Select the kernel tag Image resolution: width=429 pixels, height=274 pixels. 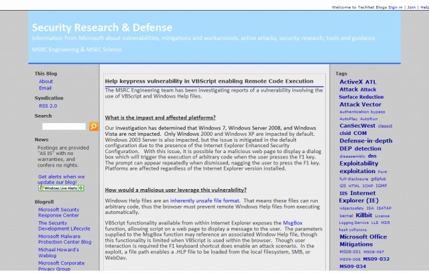tap(346, 216)
